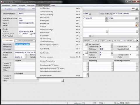
Task: Select Kassenbuch menu entry
Action: [60, 24]
